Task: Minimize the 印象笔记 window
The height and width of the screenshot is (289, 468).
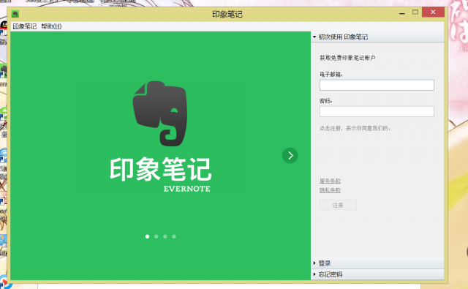Action: pos(402,12)
